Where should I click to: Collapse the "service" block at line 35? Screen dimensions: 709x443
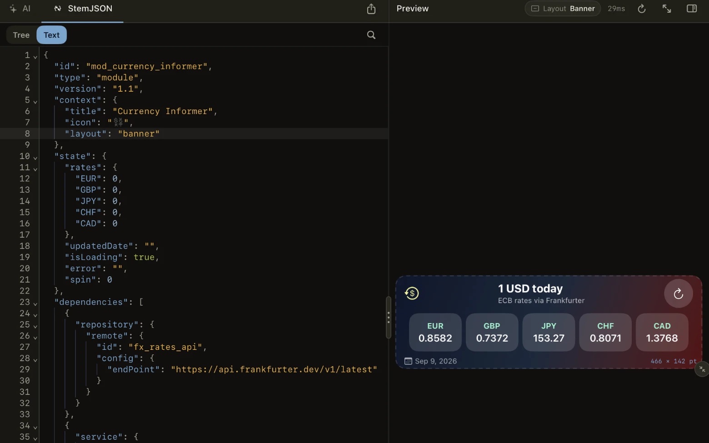click(35, 438)
